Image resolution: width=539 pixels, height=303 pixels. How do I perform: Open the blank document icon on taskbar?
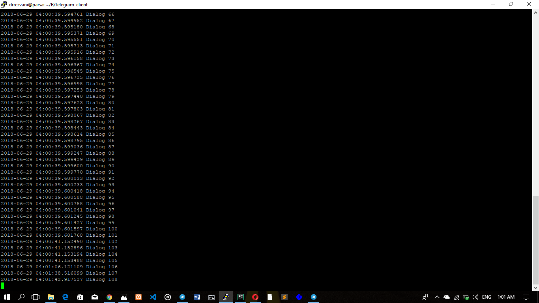[x=270, y=297]
